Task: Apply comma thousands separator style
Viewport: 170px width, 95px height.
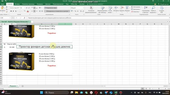Action: pos(78,11)
